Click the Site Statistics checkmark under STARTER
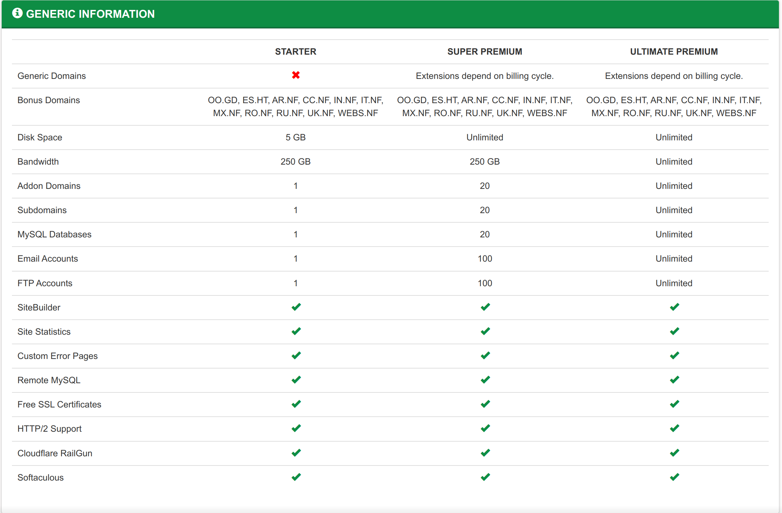The width and height of the screenshot is (782, 513). [x=296, y=331]
